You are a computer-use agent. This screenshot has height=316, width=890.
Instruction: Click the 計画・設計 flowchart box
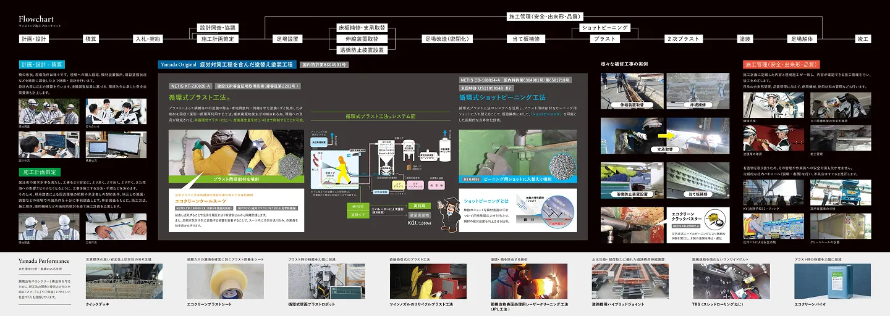coord(33,39)
